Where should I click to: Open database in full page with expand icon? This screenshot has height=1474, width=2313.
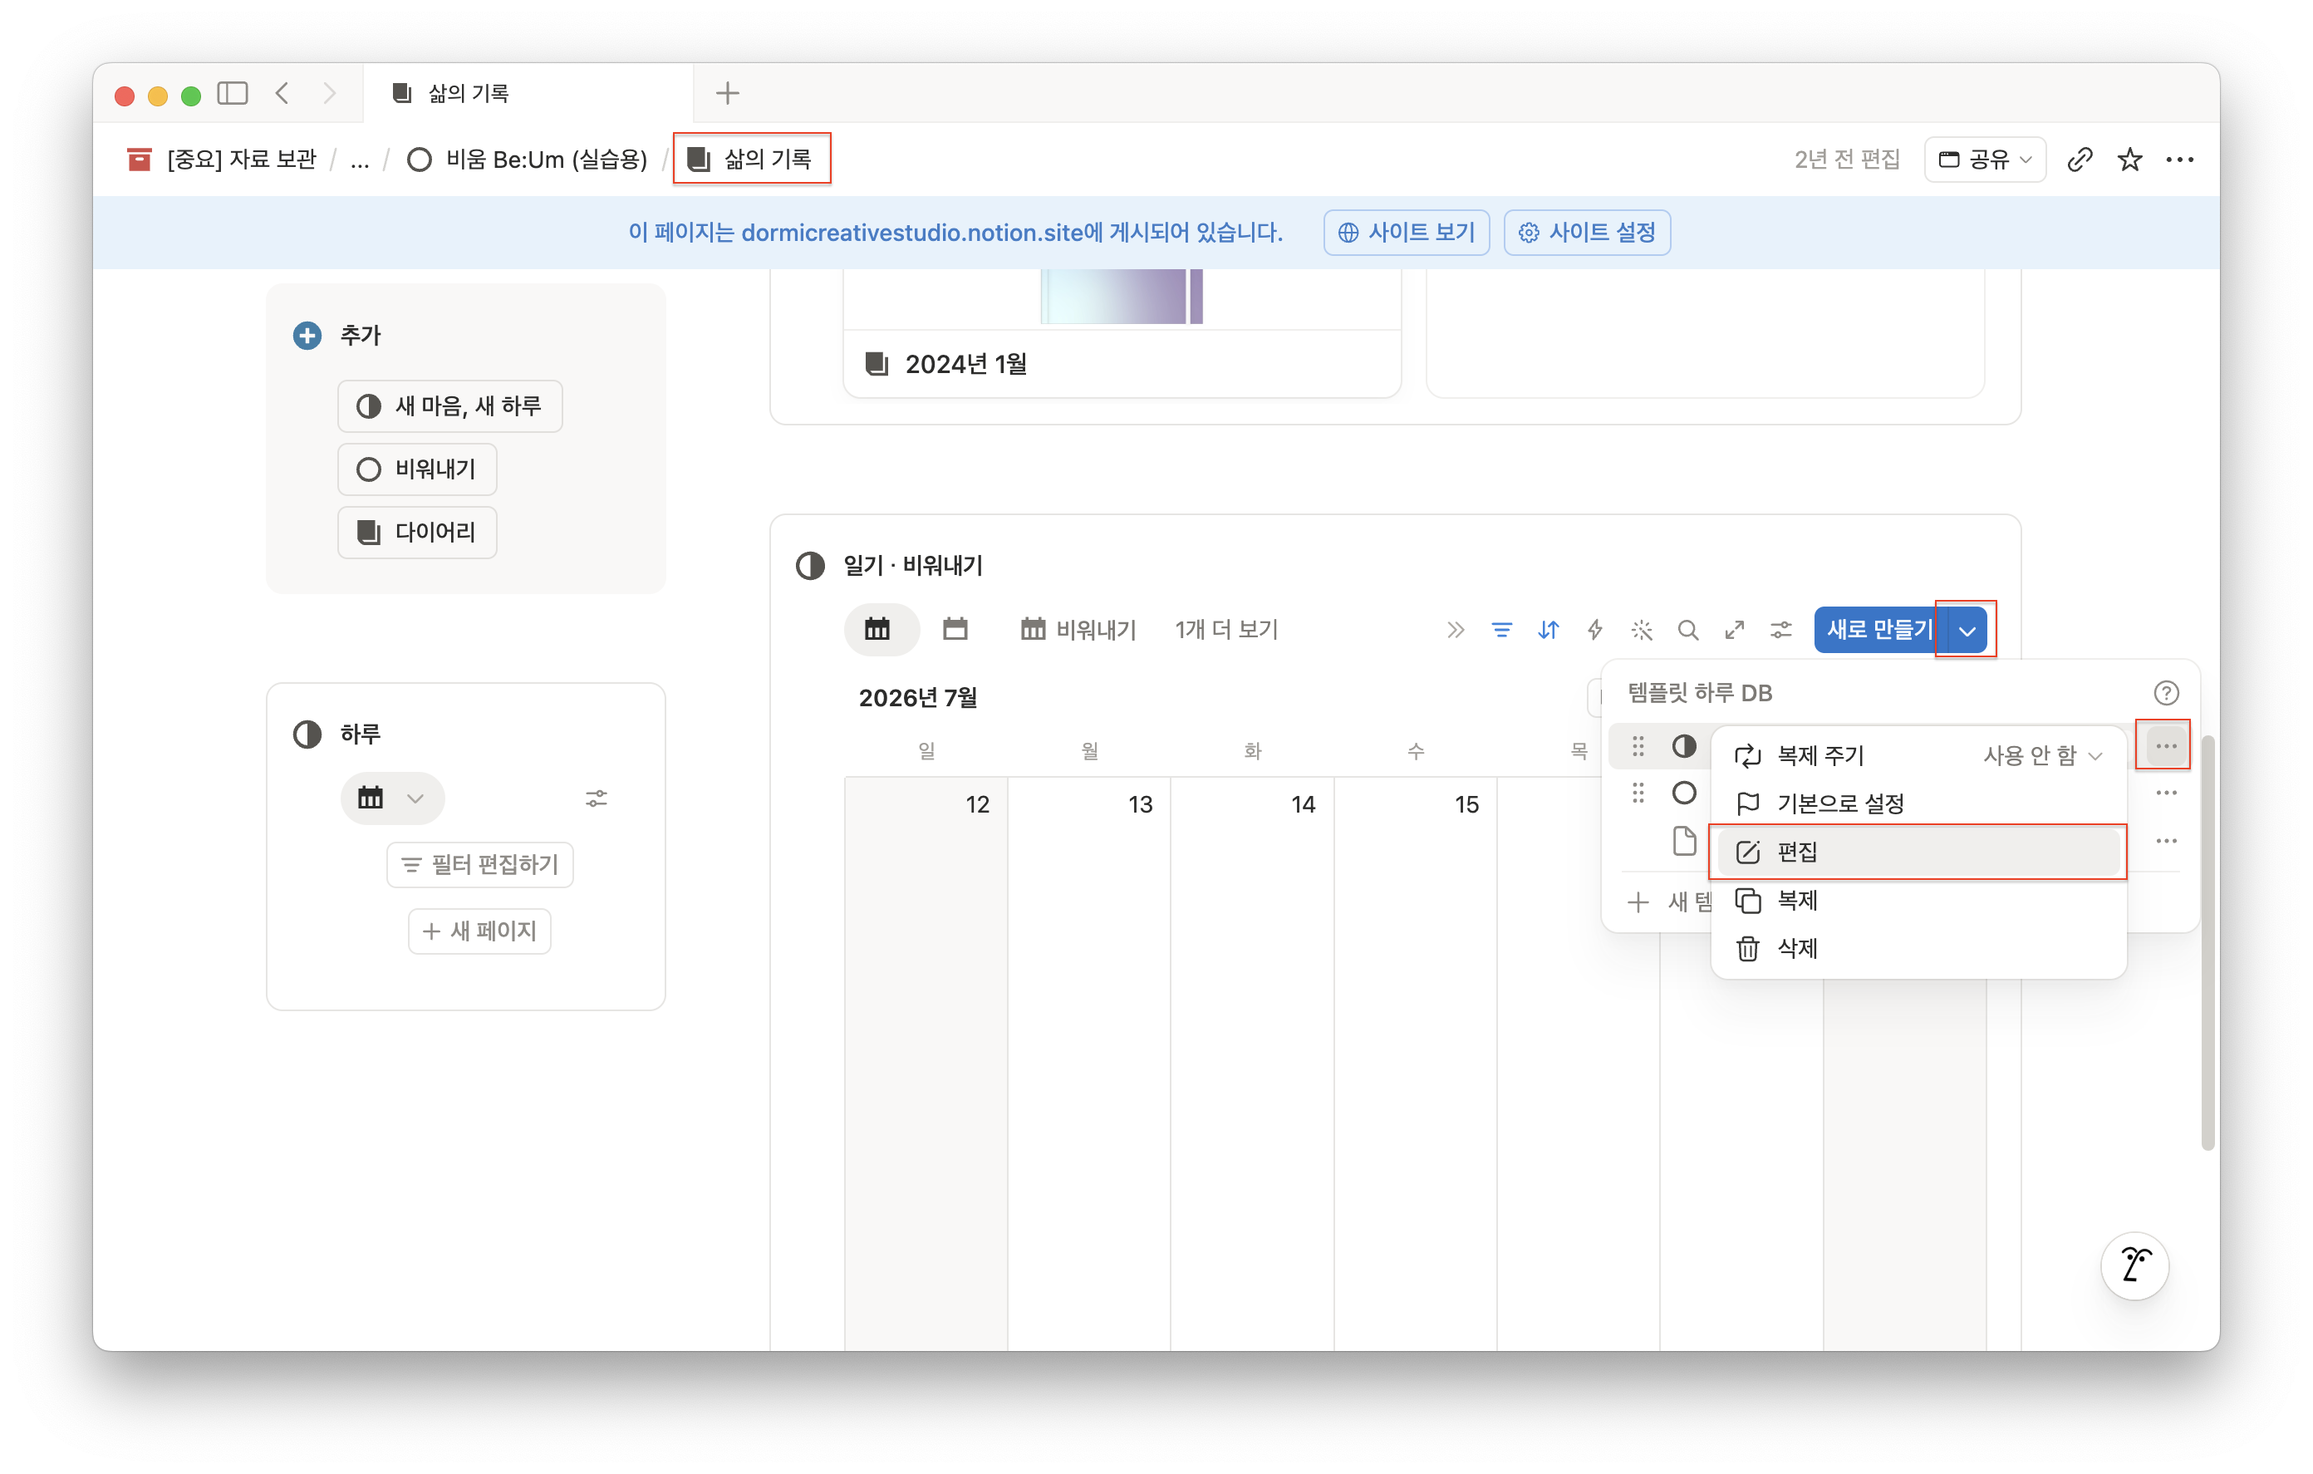tap(1735, 631)
